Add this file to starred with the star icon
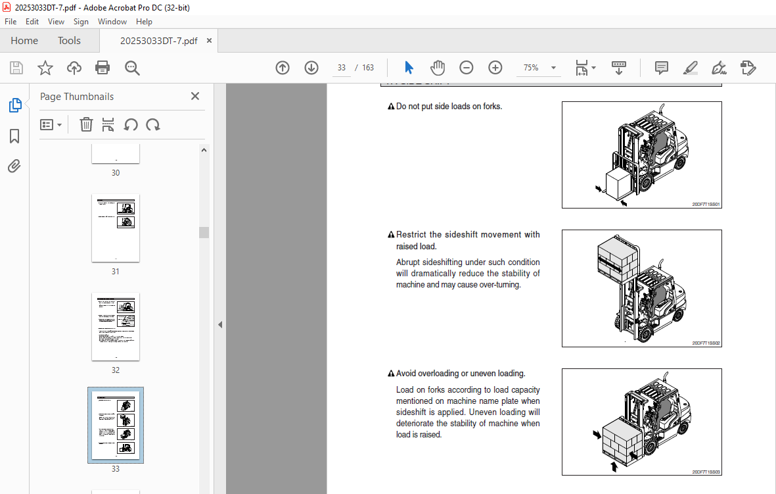Viewport: 776px width, 494px height. (45, 68)
